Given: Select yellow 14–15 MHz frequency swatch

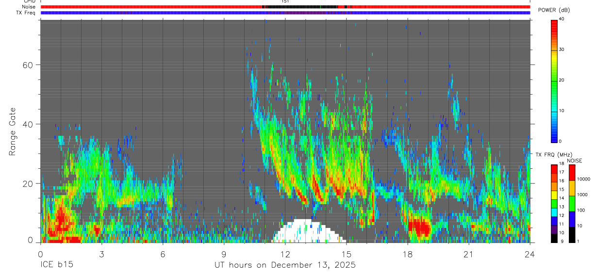Looking at the screenshot, I should tap(554, 194).
